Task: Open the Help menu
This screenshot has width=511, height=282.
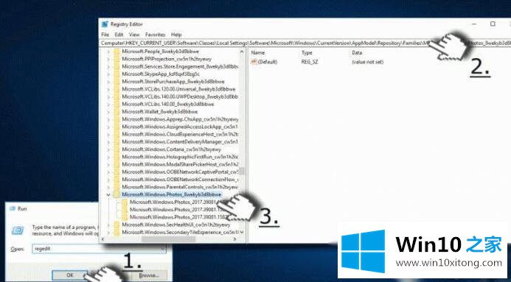Action: (x=176, y=35)
